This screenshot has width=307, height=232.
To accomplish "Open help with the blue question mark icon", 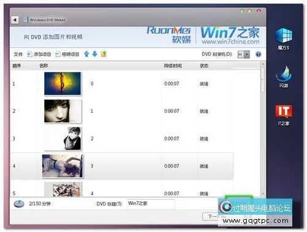I will [258, 55].
